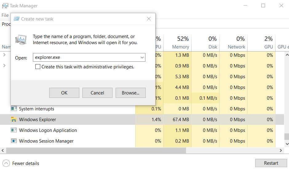Sort processes by Network column
Viewport: 289px width, 169px height.
[x=233, y=43]
